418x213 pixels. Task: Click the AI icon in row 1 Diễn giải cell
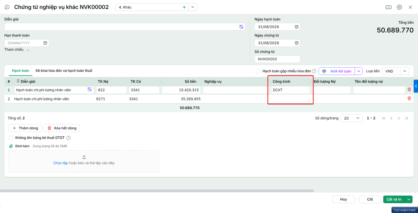click(x=90, y=90)
